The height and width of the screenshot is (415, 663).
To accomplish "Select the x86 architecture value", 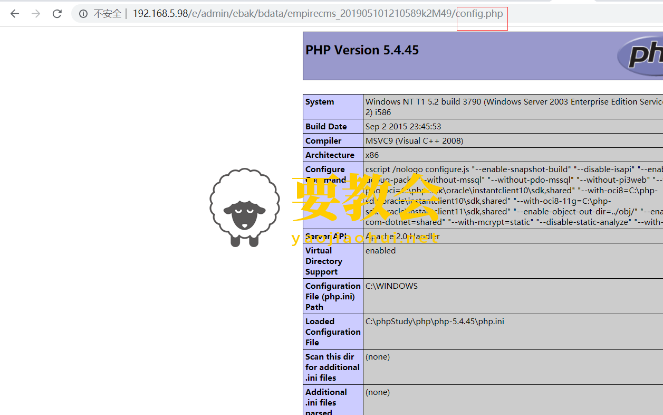I will coord(372,155).
